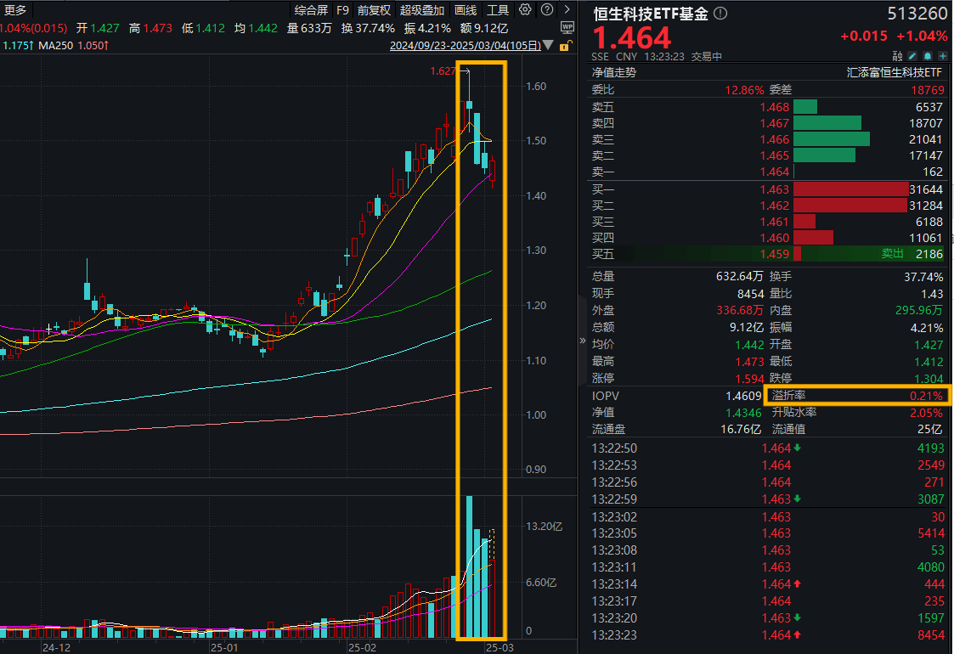Expand more toolbar options with the > chevron

[567, 9]
